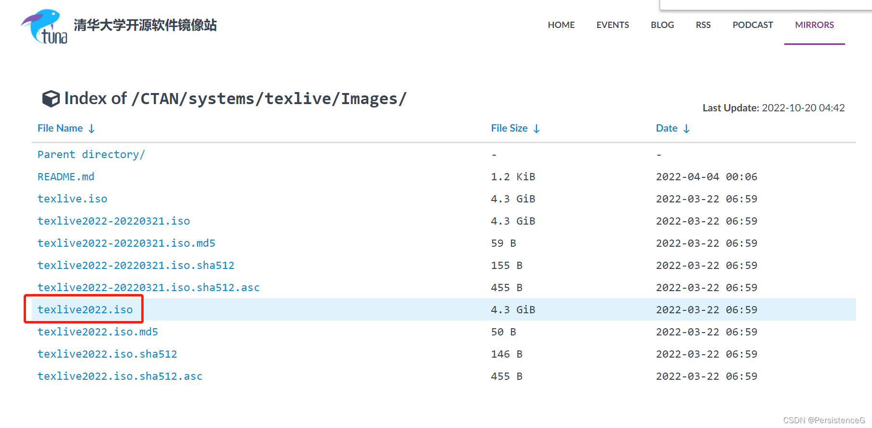Click the site title 清华大学开源软件镜像站
The width and height of the screenshot is (872, 428).
click(145, 25)
